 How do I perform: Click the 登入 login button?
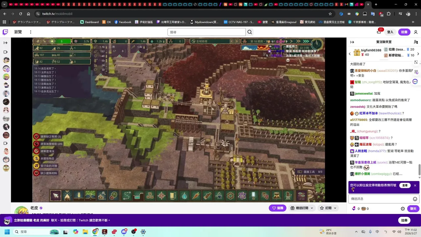click(390, 32)
